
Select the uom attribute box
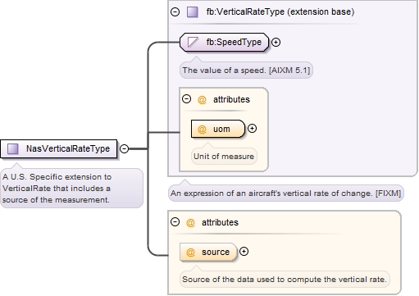pyautogui.click(x=218, y=129)
